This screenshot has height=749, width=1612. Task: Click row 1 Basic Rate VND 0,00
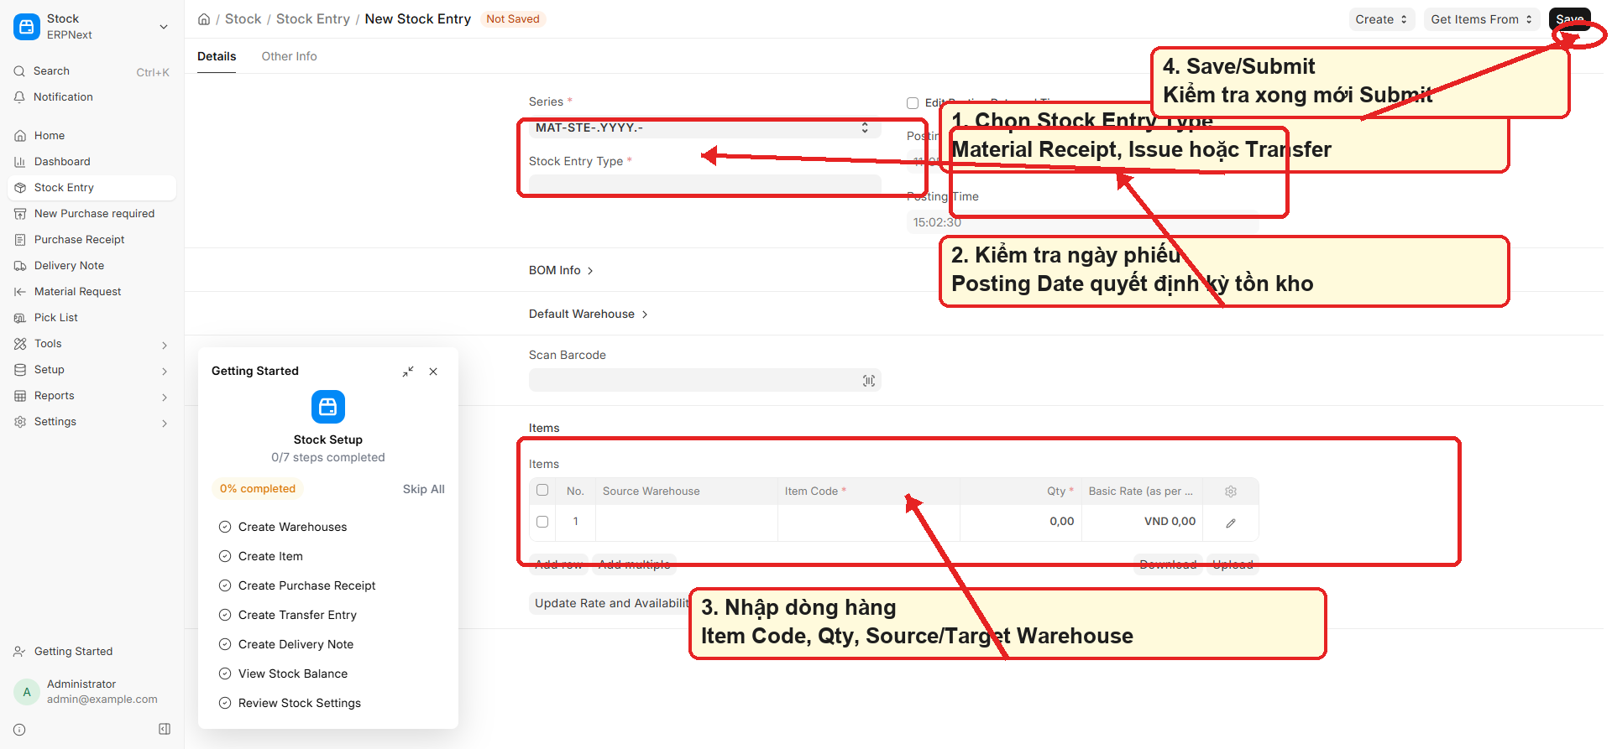pos(1143,522)
